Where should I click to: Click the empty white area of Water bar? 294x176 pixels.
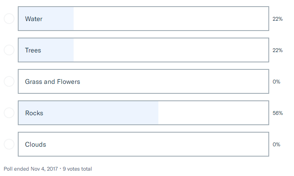tap(170, 19)
